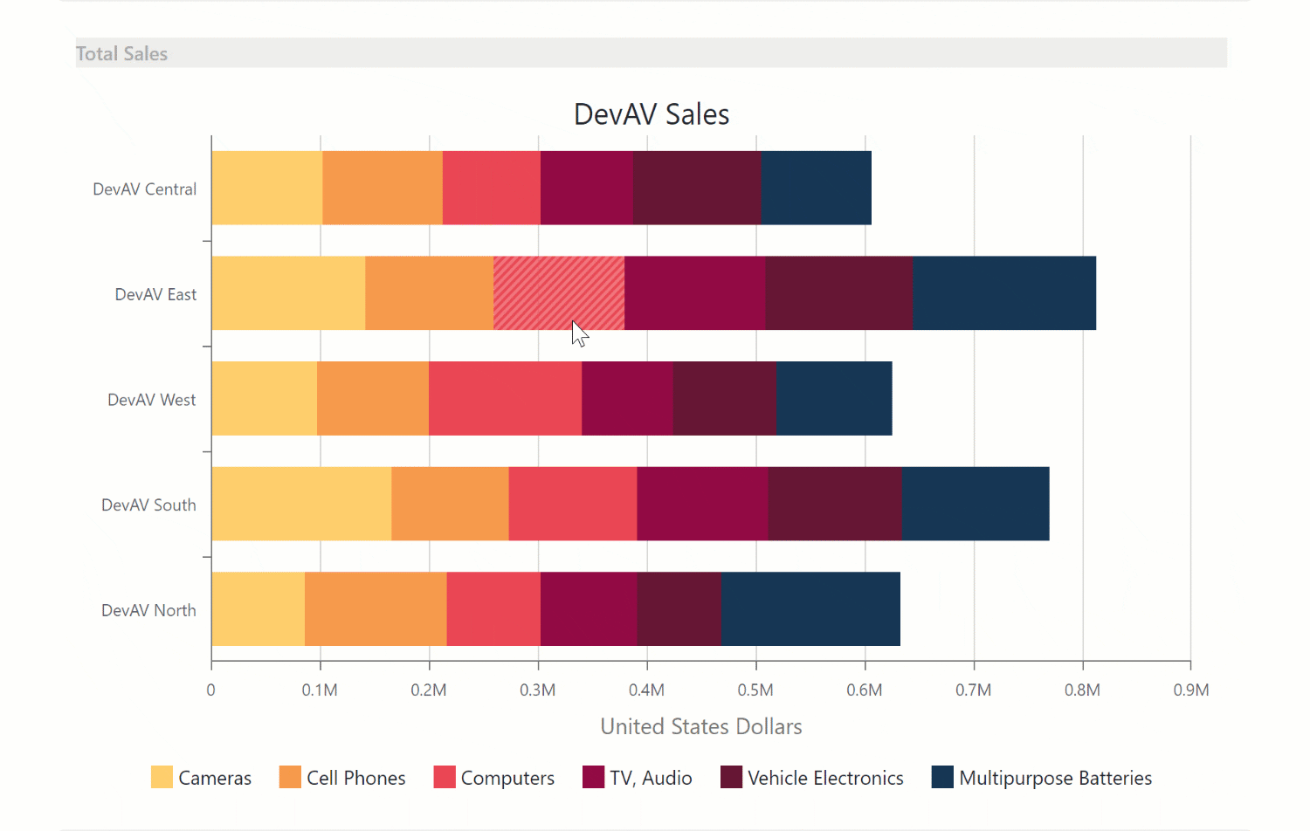This screenshot has height=831, width=1310.
Task: Click the United States Dollars axis title
Action: (x=700, y=726)
